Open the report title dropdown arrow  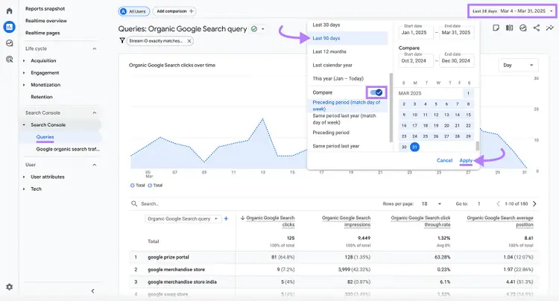(263, 29)
